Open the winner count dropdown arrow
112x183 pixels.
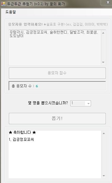click(88, 103)
